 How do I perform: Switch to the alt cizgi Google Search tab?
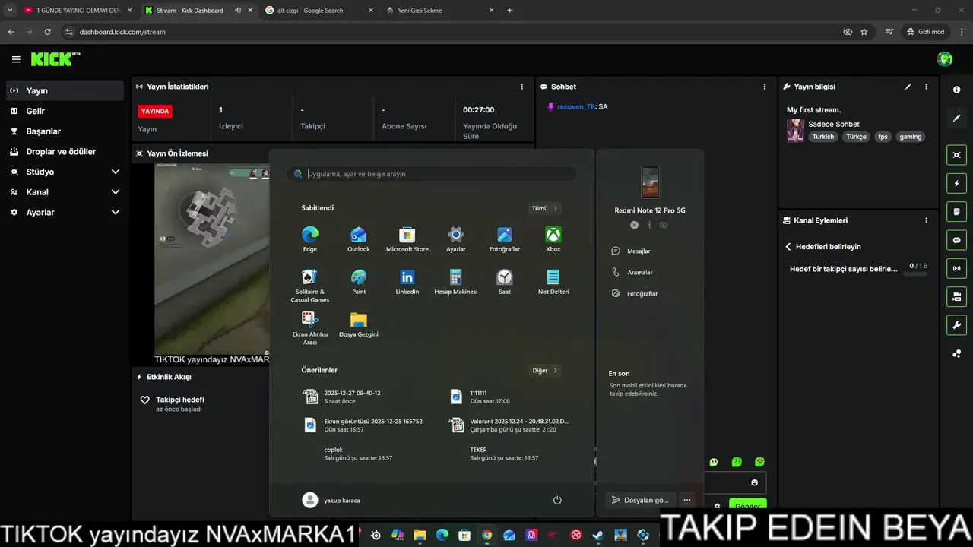pyautogui.click(x=318, y=11)
